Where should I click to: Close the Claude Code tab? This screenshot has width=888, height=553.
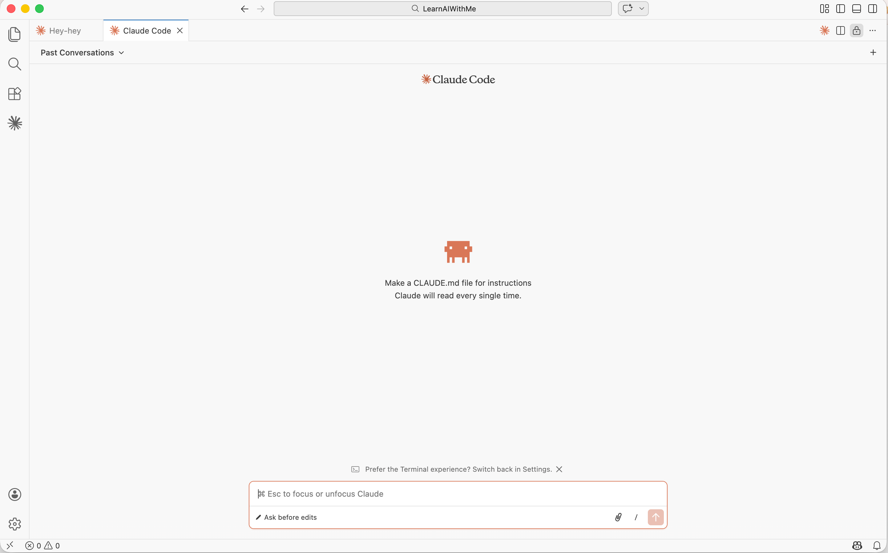(180, 31)
